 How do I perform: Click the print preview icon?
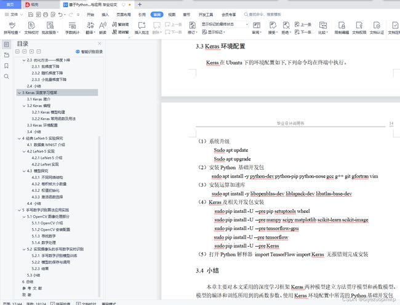tap(53, 15)
